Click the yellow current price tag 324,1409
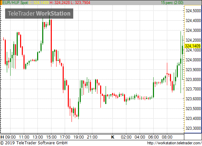202x146 pixels. [x=192, y=46]
